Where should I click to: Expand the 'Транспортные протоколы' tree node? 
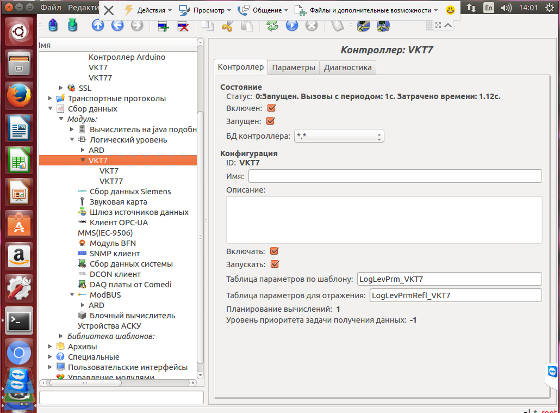click(50, 98)
